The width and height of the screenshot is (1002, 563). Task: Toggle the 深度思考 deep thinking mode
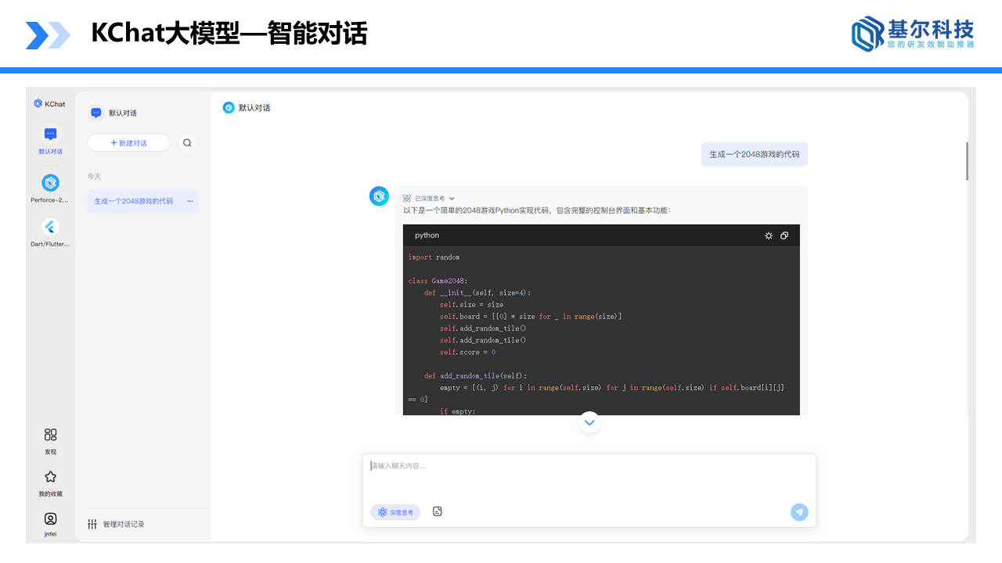coord(395,512)
